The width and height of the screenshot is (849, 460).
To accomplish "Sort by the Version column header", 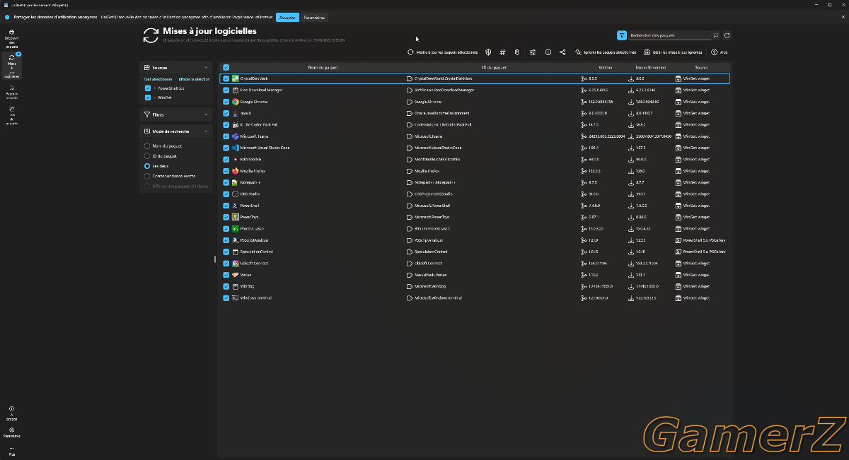I will pyautogui.click(x=605, y=68).
